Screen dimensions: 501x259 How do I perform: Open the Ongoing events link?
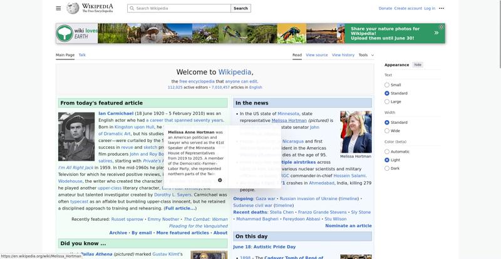coord(243,198)
